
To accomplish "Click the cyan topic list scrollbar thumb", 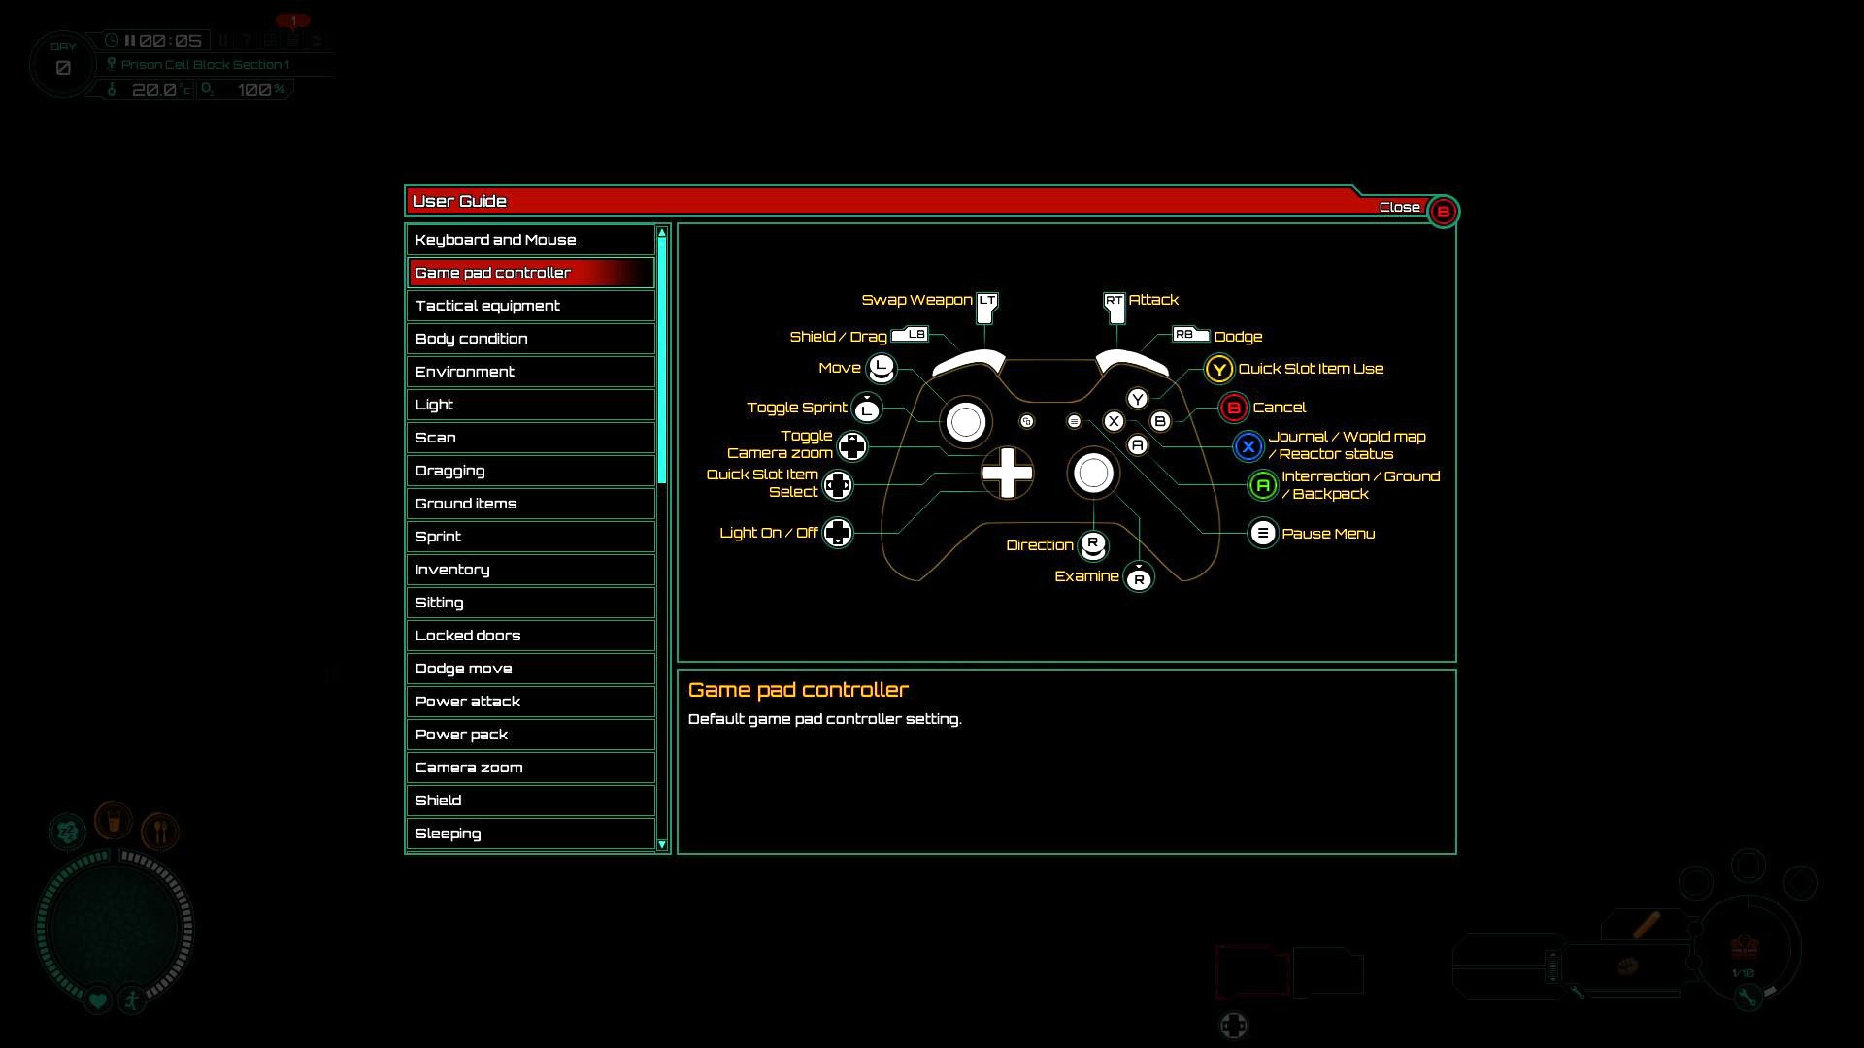I will click(x=662, y=359).
